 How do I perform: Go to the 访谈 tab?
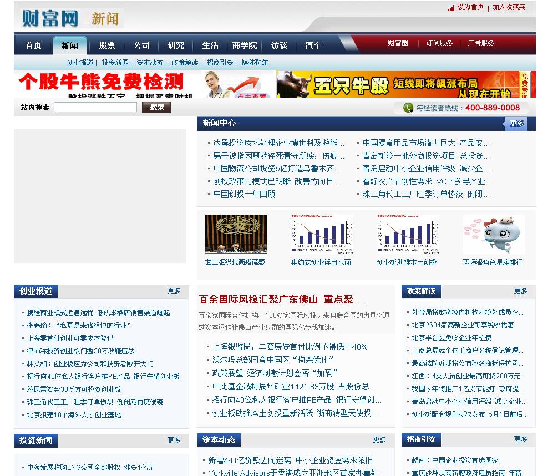click(x=279, y=45)
